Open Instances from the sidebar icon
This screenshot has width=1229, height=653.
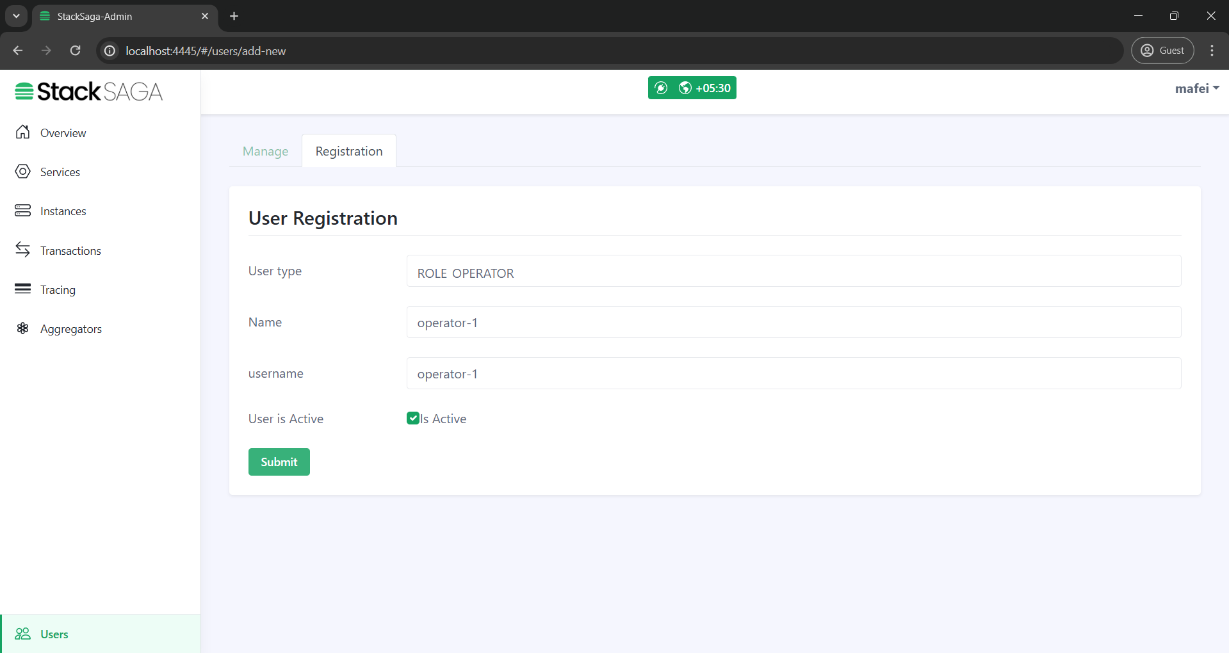point(23,211)
